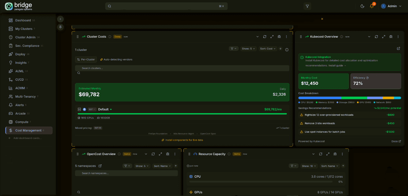Click in Search namespaces field
This screenshot has height=196, width=408.
pyautogui.click(x=126, y=173)
